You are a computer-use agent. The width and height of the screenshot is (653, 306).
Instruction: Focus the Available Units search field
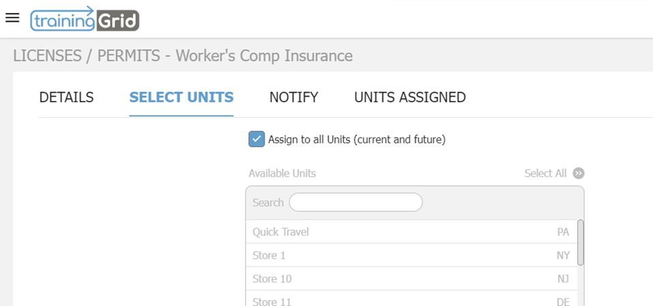[x=355, y=202]
